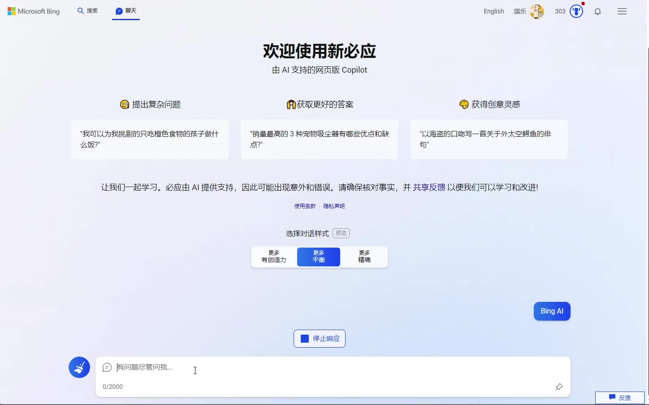Click the 选择对话样式 label

pyautogui.click(x=307, y=233)
